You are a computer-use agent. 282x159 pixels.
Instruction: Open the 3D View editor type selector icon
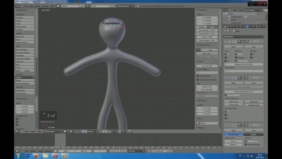(x=18, y=132)
